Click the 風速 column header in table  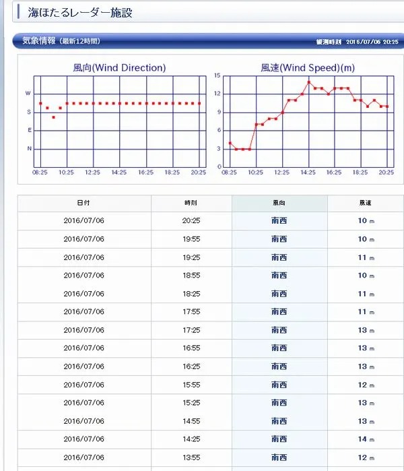tap(365, 203)
